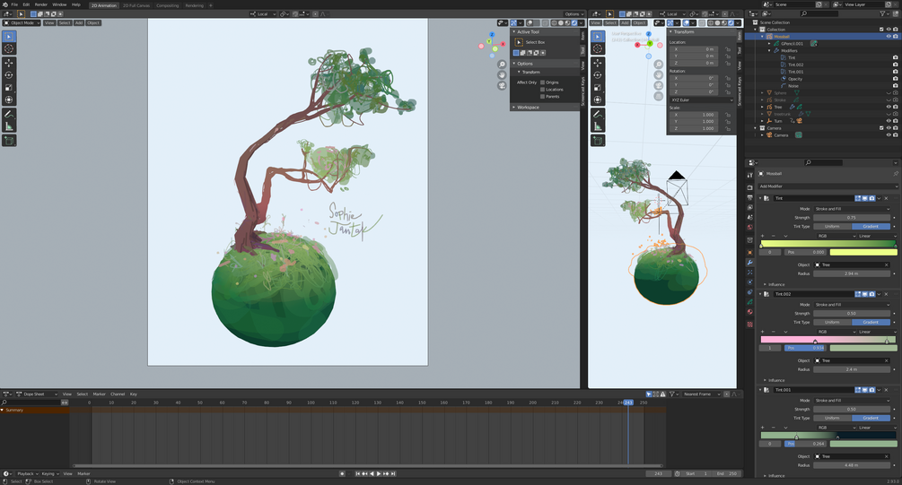Screen dimensions: 902x485
Task: Select the Add Cube tool in left viewport
Action: pyautogui.click(x=9, y=141)
